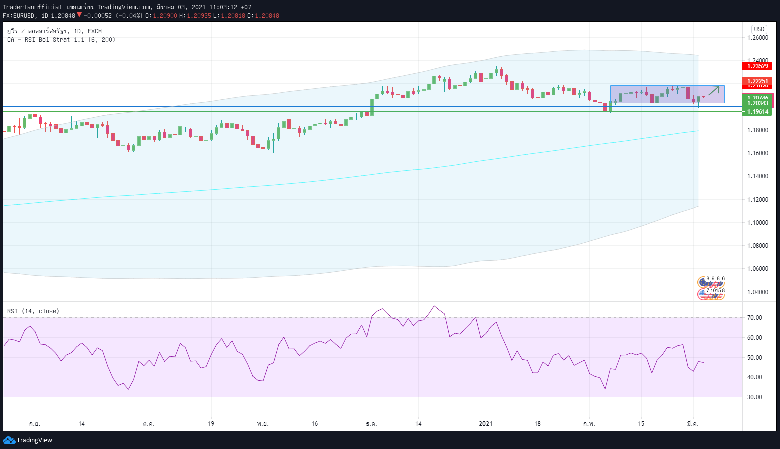The width and height of the screenshot is (780, 449).
Task: Click the พ.ย. date label on time axis
Action: (263, 424)
